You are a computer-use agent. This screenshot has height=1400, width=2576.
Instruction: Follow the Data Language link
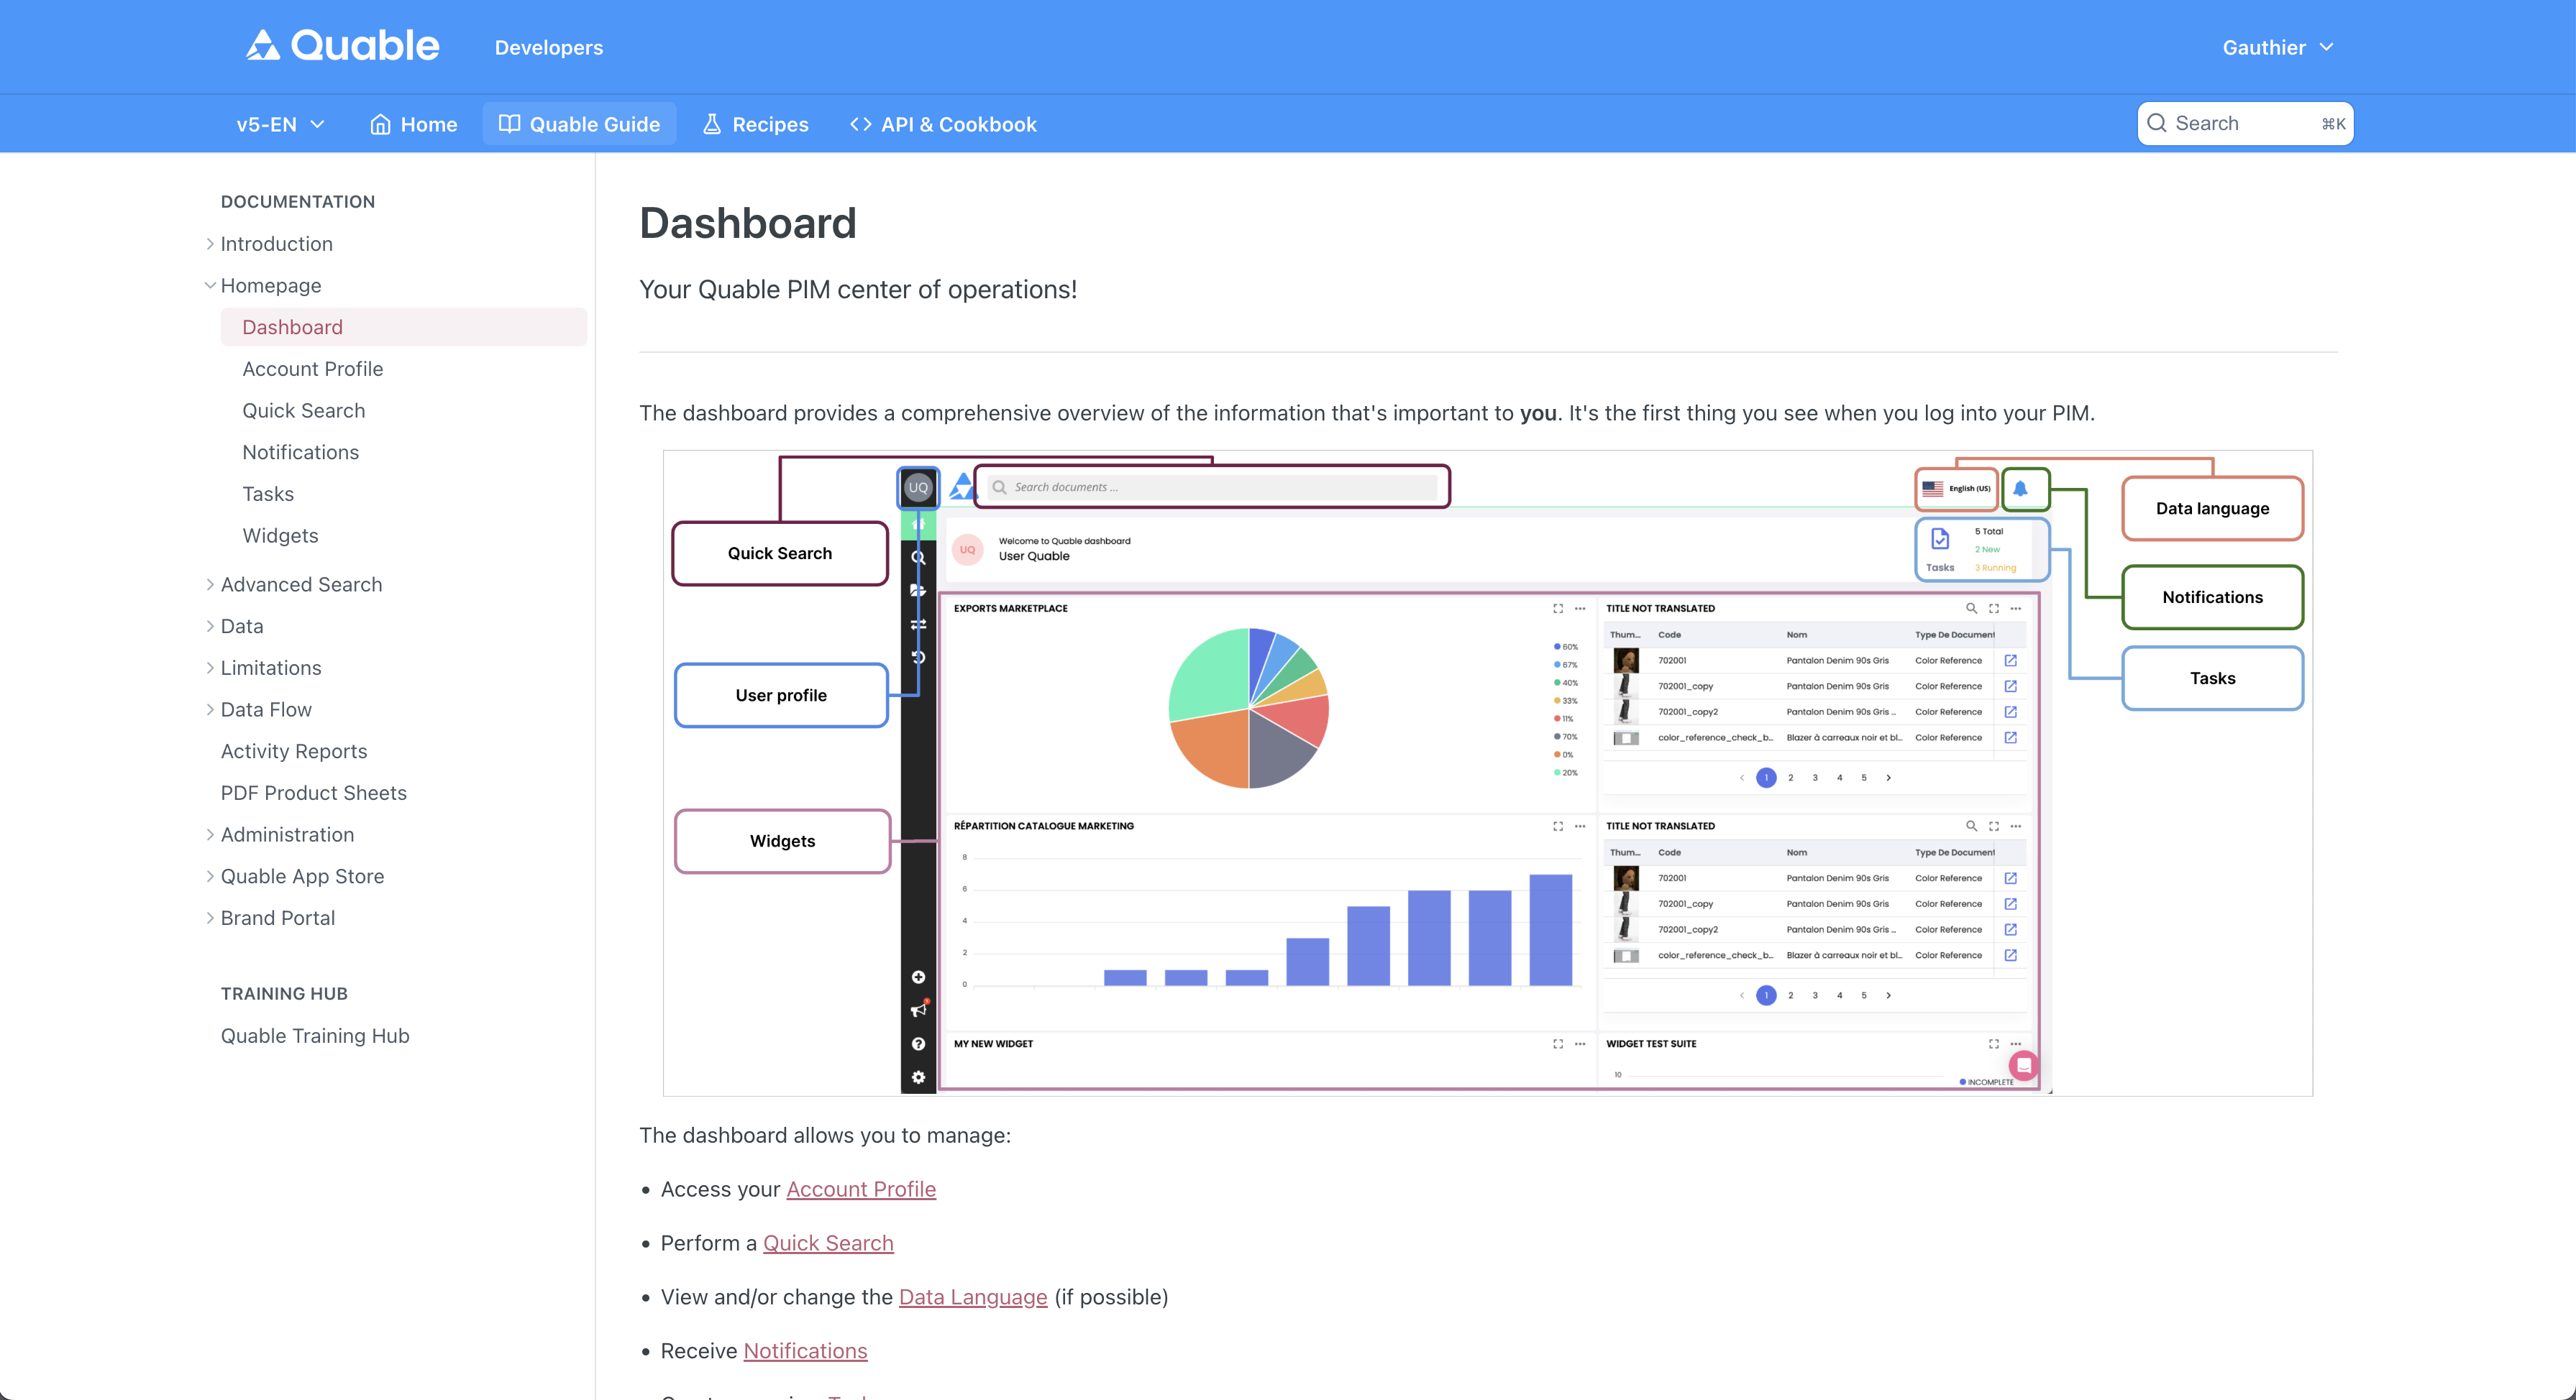pyautogui.click(x=972, y=1297)
